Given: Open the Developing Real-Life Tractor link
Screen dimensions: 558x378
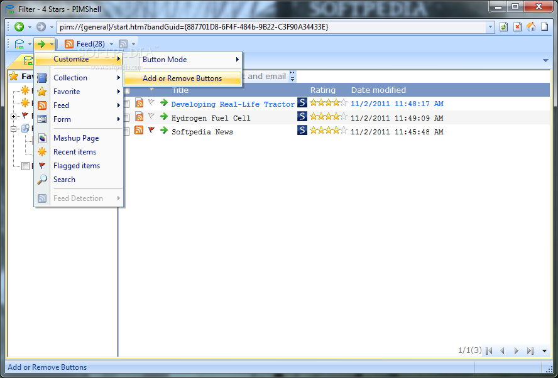Looking at the screenshot, I should (232, 104).
